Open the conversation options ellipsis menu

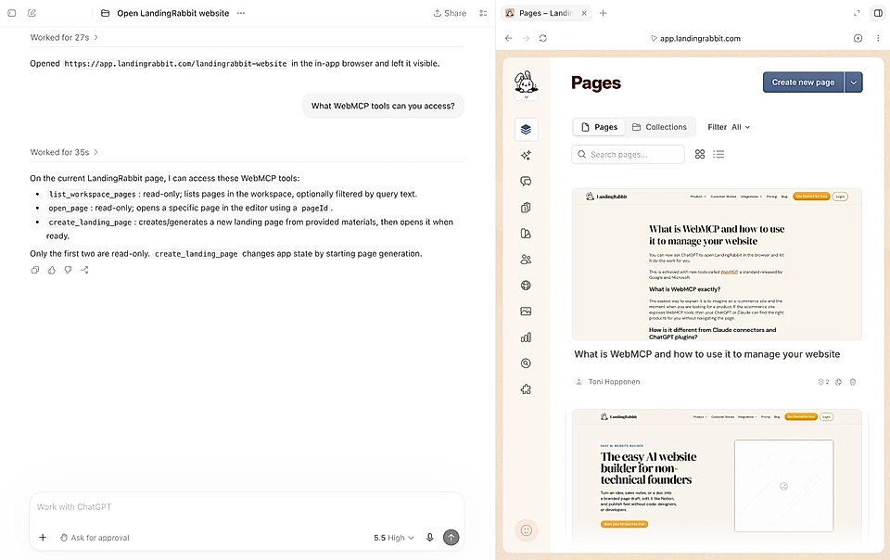pos(241,13)
